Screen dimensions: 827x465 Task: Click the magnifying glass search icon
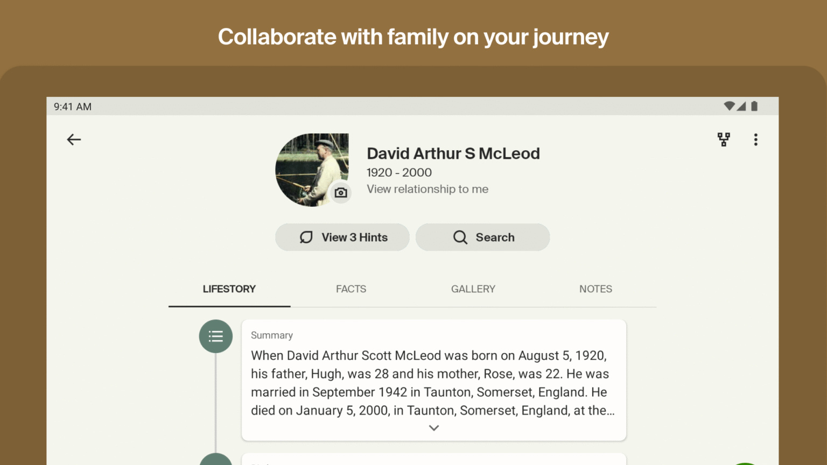pos(460,237)
